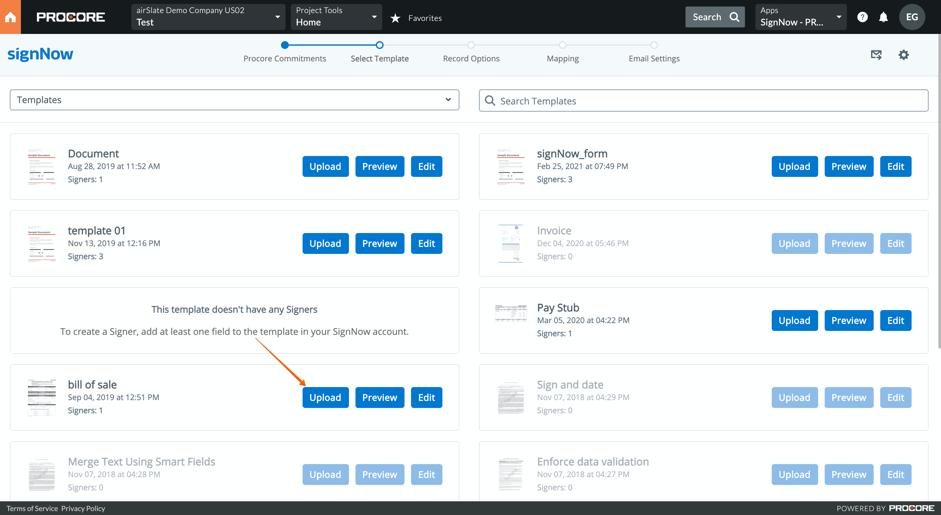The height and width of the screenshot is (515, 941).
Task: Click the Invoice thumbnail
Action: pyautogui.click(x=511, y=243)
